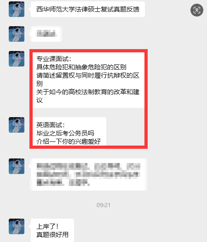
Task: Click avatar beside the long blurred message
Action: (17, 166)
